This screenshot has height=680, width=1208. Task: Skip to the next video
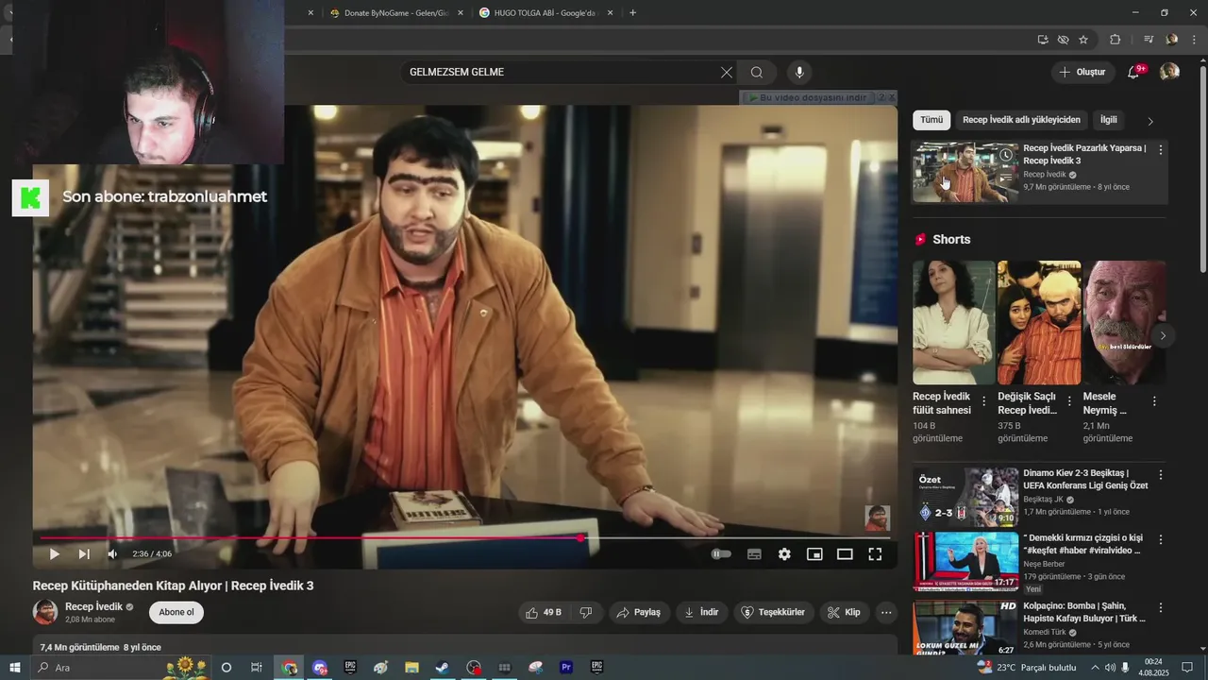[x=84, y=554]
